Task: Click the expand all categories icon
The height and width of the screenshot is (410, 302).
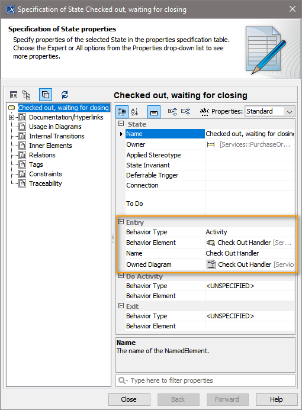Action: click(172, 112)
